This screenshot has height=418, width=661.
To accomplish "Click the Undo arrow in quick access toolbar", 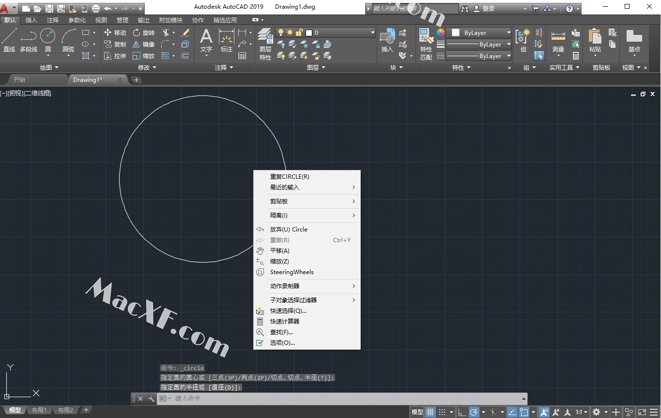I will tap(108, 8).
